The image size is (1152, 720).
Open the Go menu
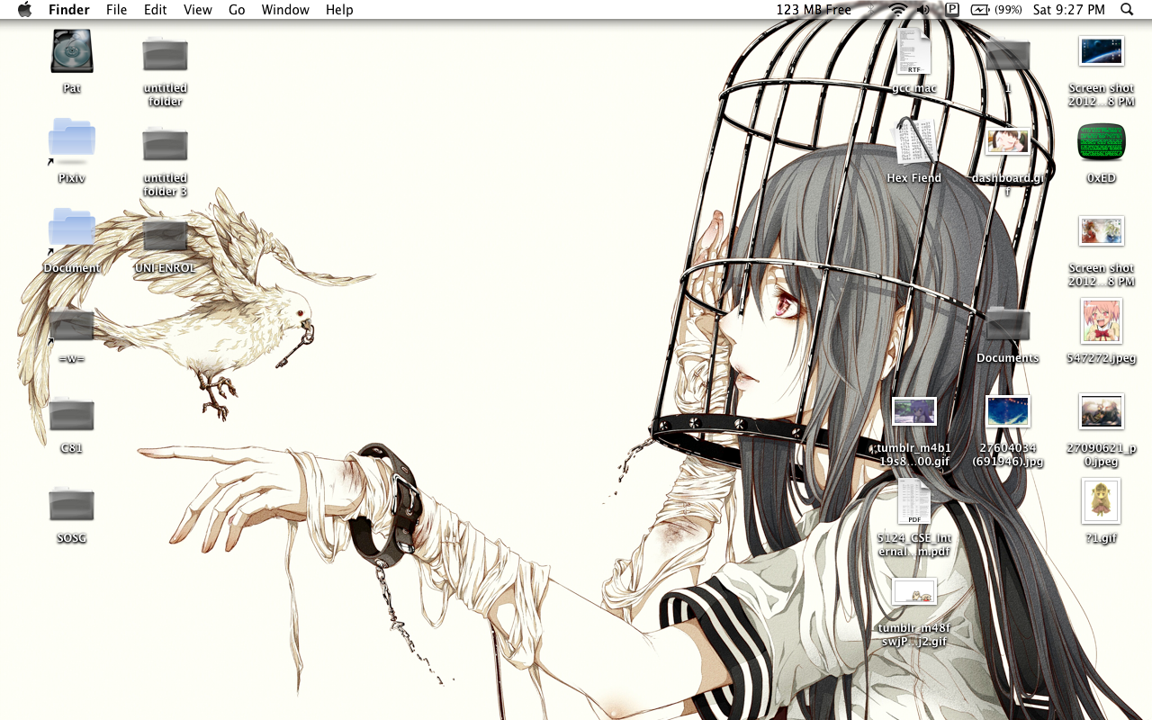(237, 10)
